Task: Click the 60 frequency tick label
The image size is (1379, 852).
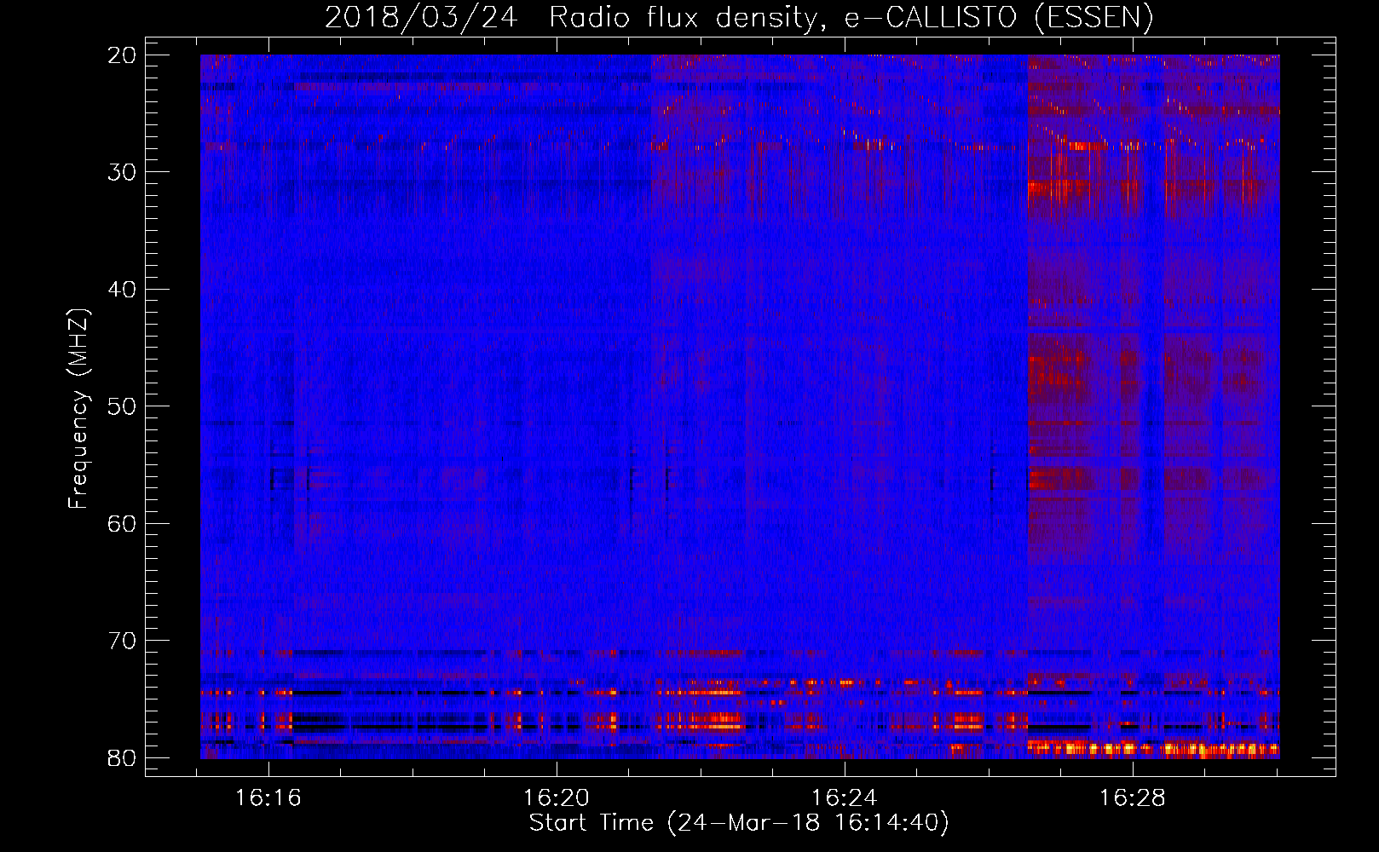Action: pyautogui.click(x=122, y=524)
